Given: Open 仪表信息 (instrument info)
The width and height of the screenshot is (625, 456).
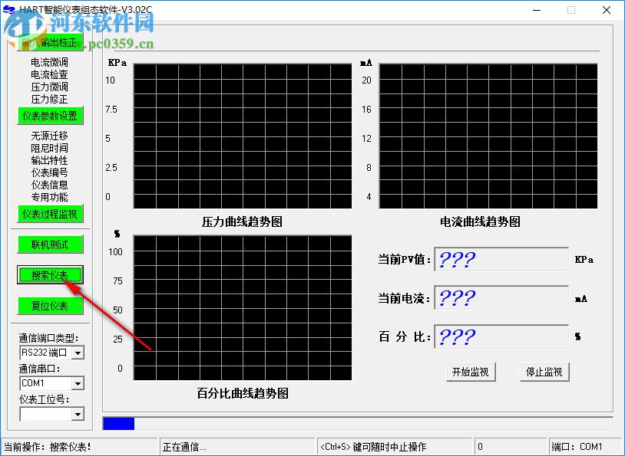Looking at the screenshot, I should coord(48,185).
